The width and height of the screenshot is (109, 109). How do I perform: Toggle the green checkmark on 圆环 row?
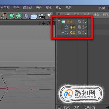(x=86, y=27)
